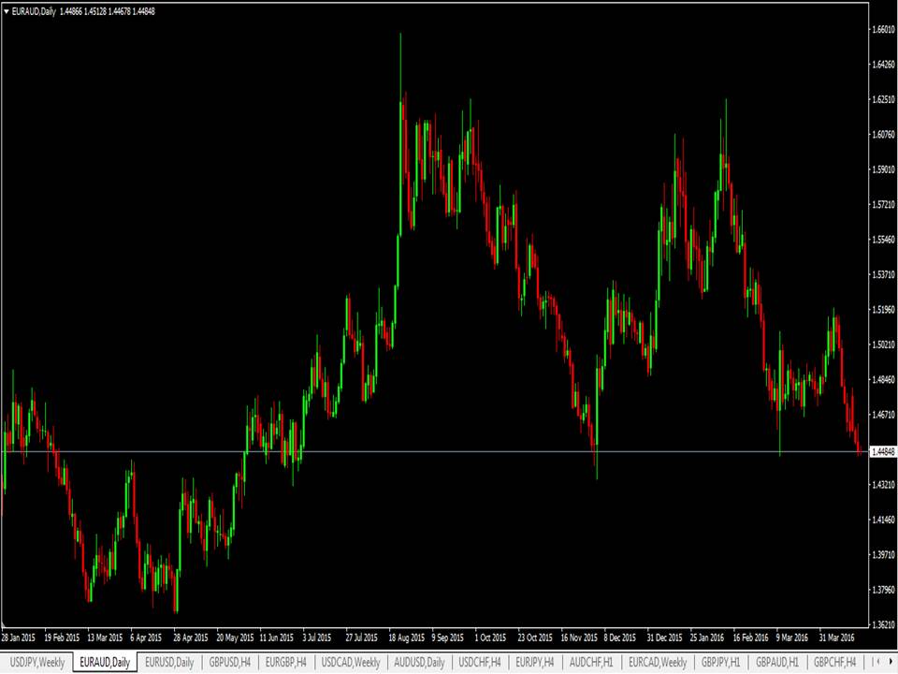The height and width of the screenshot is (674, 898).
Task: Switch to the USDJPY,Weekly chart tab
Action: coord(37,662)
